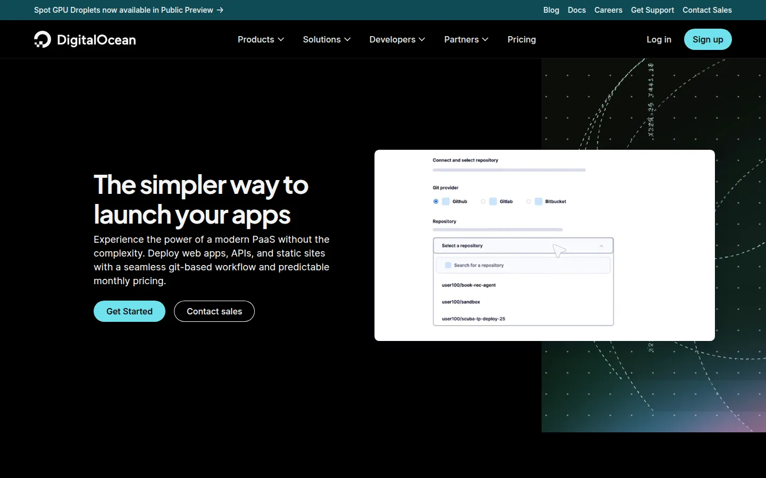Open the Products menu

(x=261, y=39)
